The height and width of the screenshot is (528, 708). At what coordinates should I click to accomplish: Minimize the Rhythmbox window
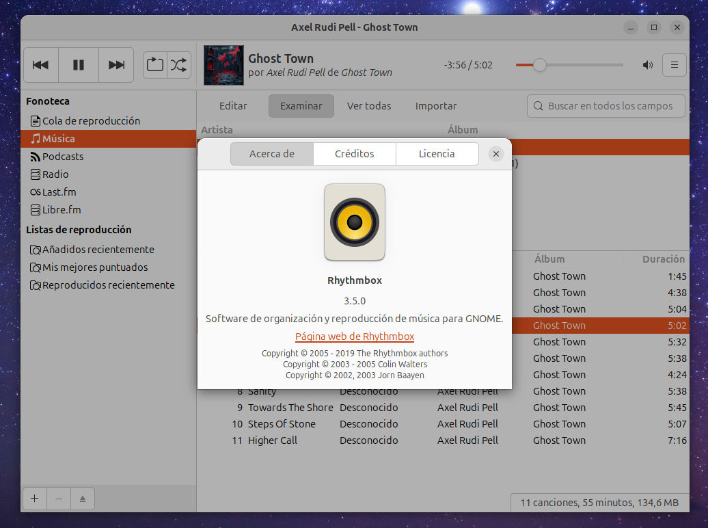click(631, 27)
